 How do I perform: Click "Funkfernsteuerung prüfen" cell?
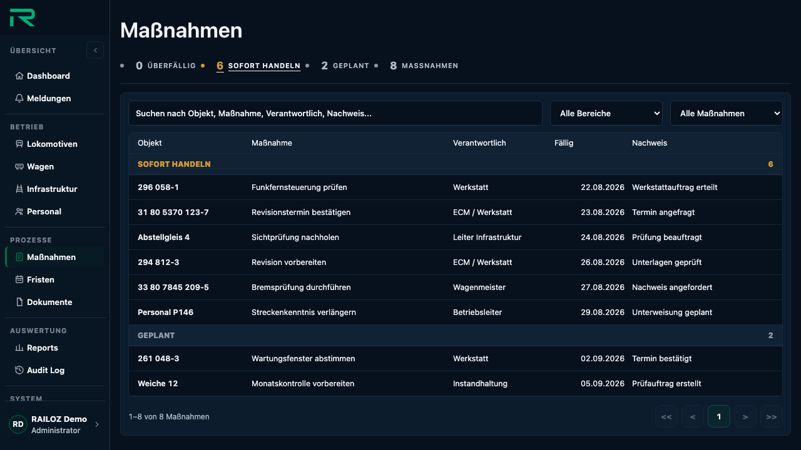[x=299, y=187]
